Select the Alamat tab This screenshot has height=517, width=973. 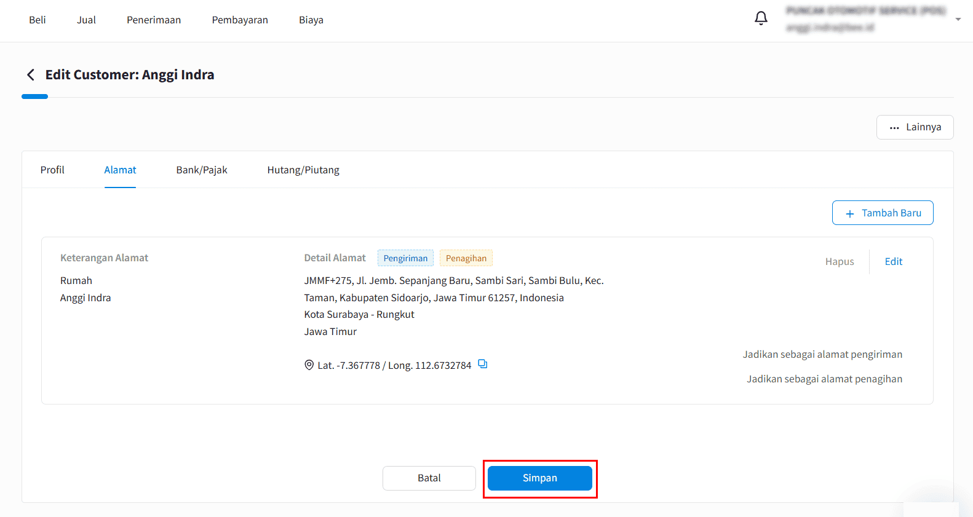(x=120, y=170)
